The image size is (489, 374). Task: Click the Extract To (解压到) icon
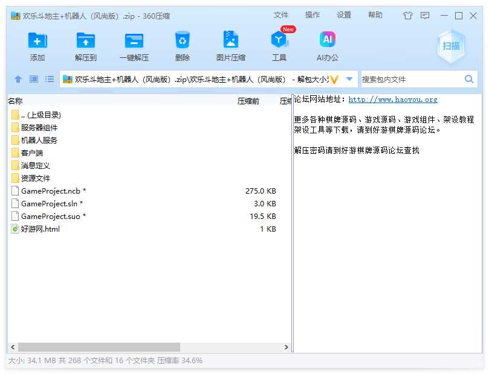(x=85, y=40)
